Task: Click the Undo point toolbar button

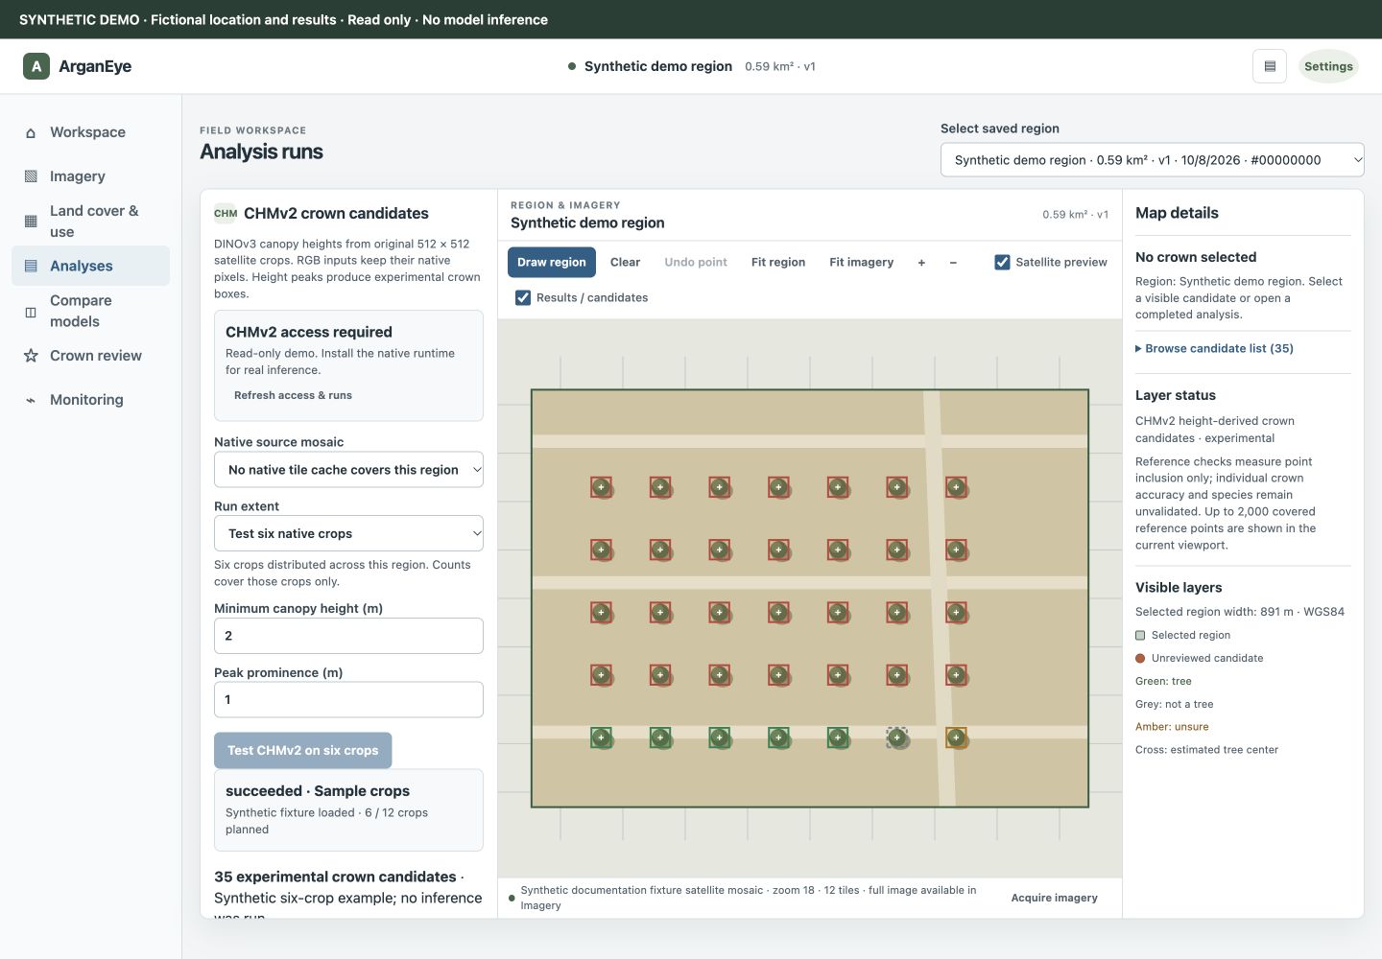Action: click(696, 262)
